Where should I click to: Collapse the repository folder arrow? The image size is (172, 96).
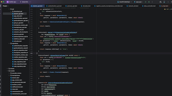9,43
